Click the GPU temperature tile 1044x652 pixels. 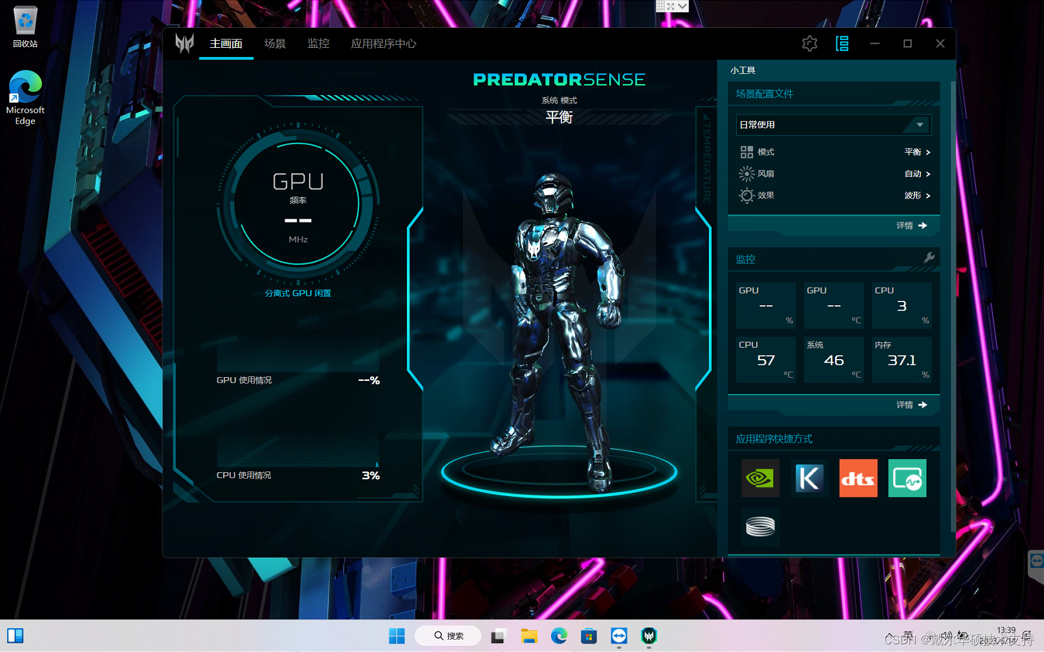[x=834, y=305]
